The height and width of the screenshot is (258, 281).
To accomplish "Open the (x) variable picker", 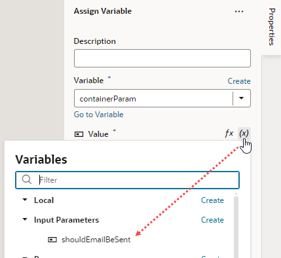I will (x=244, y=133).
